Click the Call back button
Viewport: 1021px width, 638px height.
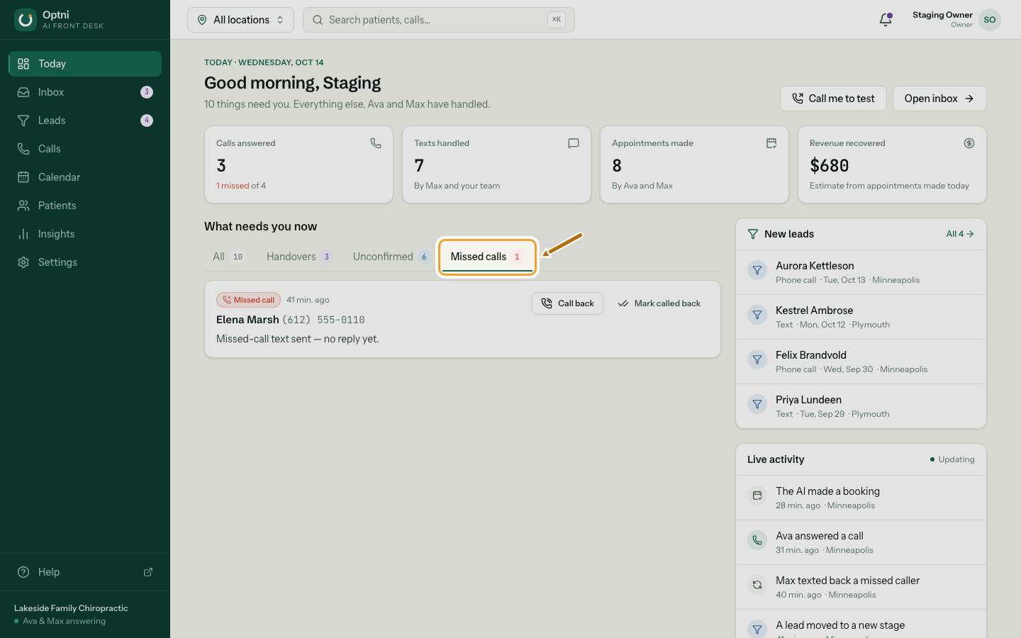567,303
